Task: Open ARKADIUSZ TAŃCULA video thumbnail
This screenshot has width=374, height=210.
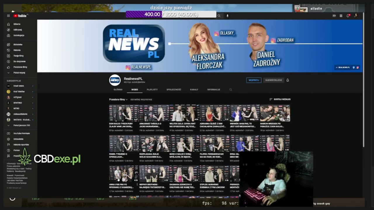Action: [x=154, y=113]
